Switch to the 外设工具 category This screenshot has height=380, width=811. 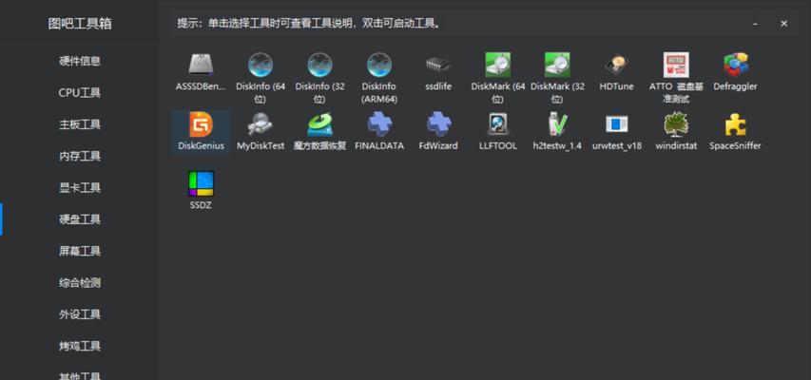(80, 314)
